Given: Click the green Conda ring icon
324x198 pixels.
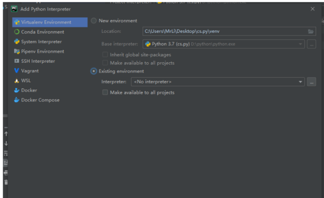Looking at the screenshot, I should click(x=17, y=32).
